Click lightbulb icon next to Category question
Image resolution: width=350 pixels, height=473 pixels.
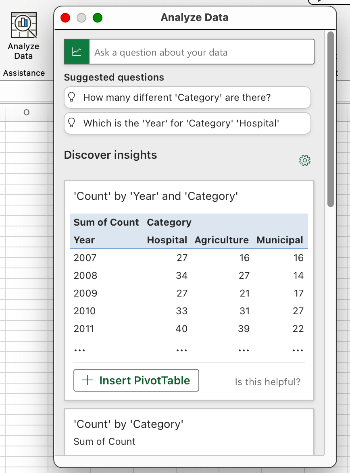coord(71,97)
